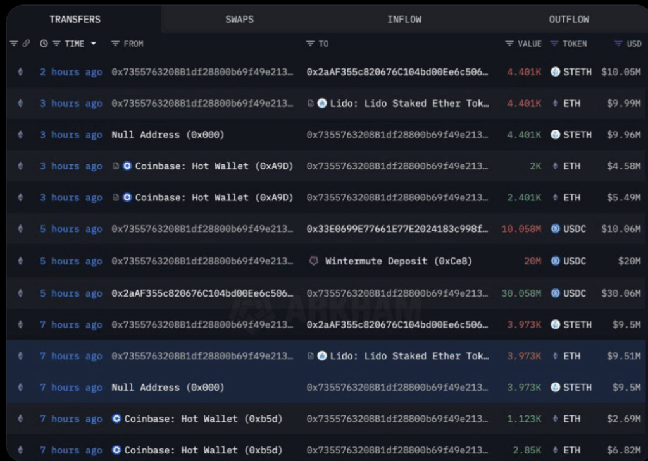This screenshot has height=461, width=648.
Task: Click the link icon in the table header
Action: (x=26, y=44)
